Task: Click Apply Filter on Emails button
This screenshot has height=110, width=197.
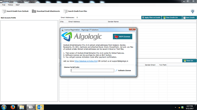Action: click(151, 18)
